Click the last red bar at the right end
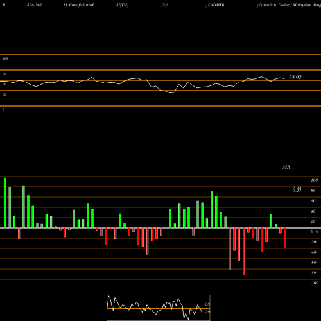Viewport: 321px width, 321px height. [285, 238]
